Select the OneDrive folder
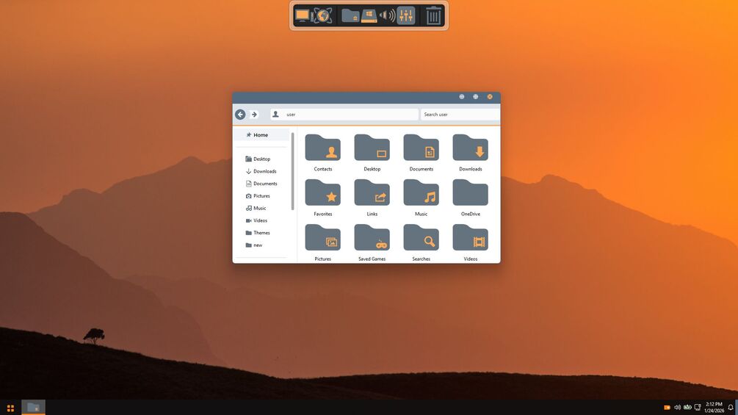Screen dimensions: 738x415 pyautogui.click(x=470, y=198)
